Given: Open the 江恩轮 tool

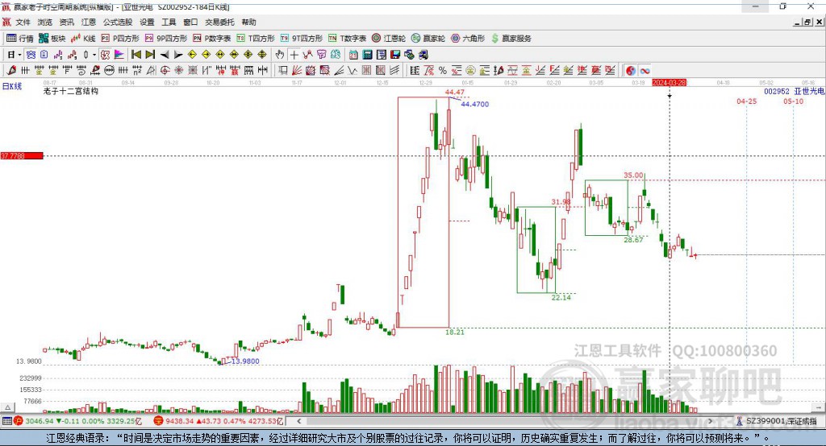Looking at the screenshot, I should [x=389, y=39].
